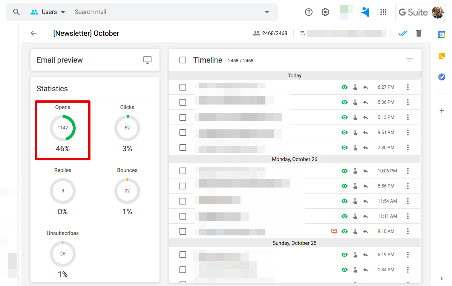Open the three-dot menu for the 10:06 PM email
The width and height of the screenshot is (452, 286).
[x=408, y=171]
